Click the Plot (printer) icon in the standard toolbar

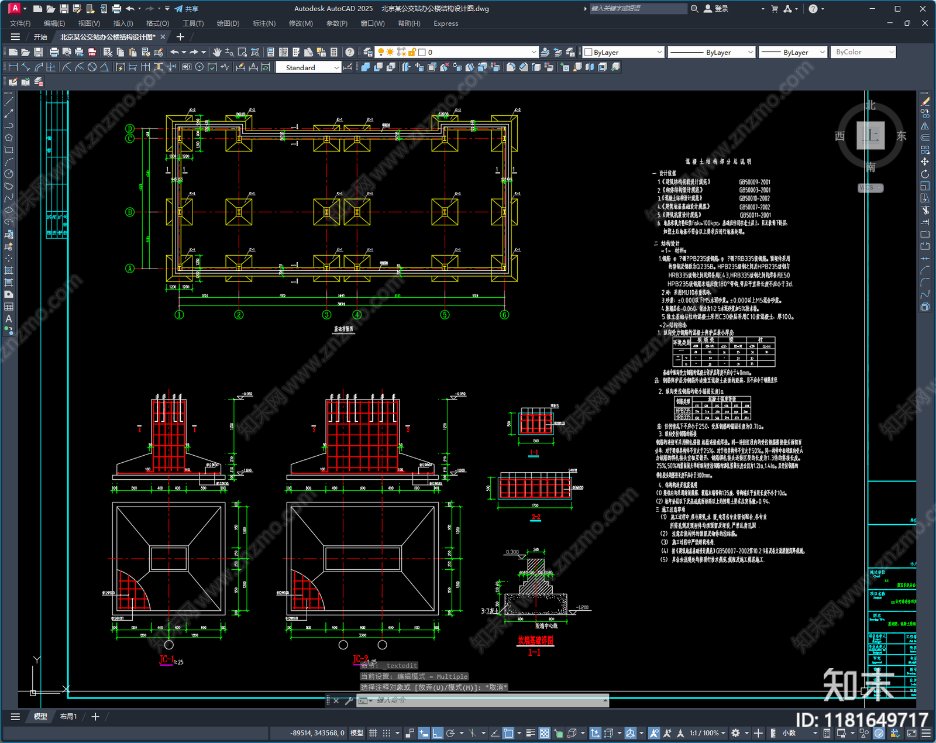54,52
